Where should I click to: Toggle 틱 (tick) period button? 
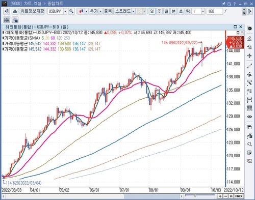[x=188, y=11]
